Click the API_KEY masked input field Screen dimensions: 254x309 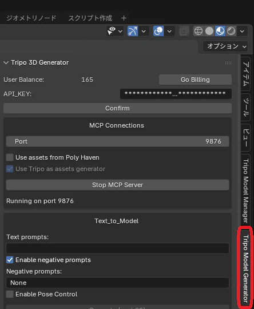[x=176, y=94]
